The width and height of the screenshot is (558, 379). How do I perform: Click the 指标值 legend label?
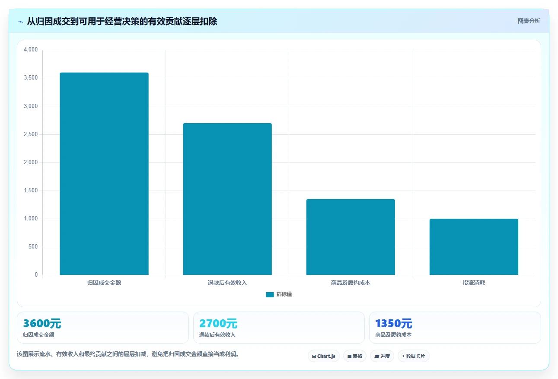pyautogui.click(x=284, y=294)
